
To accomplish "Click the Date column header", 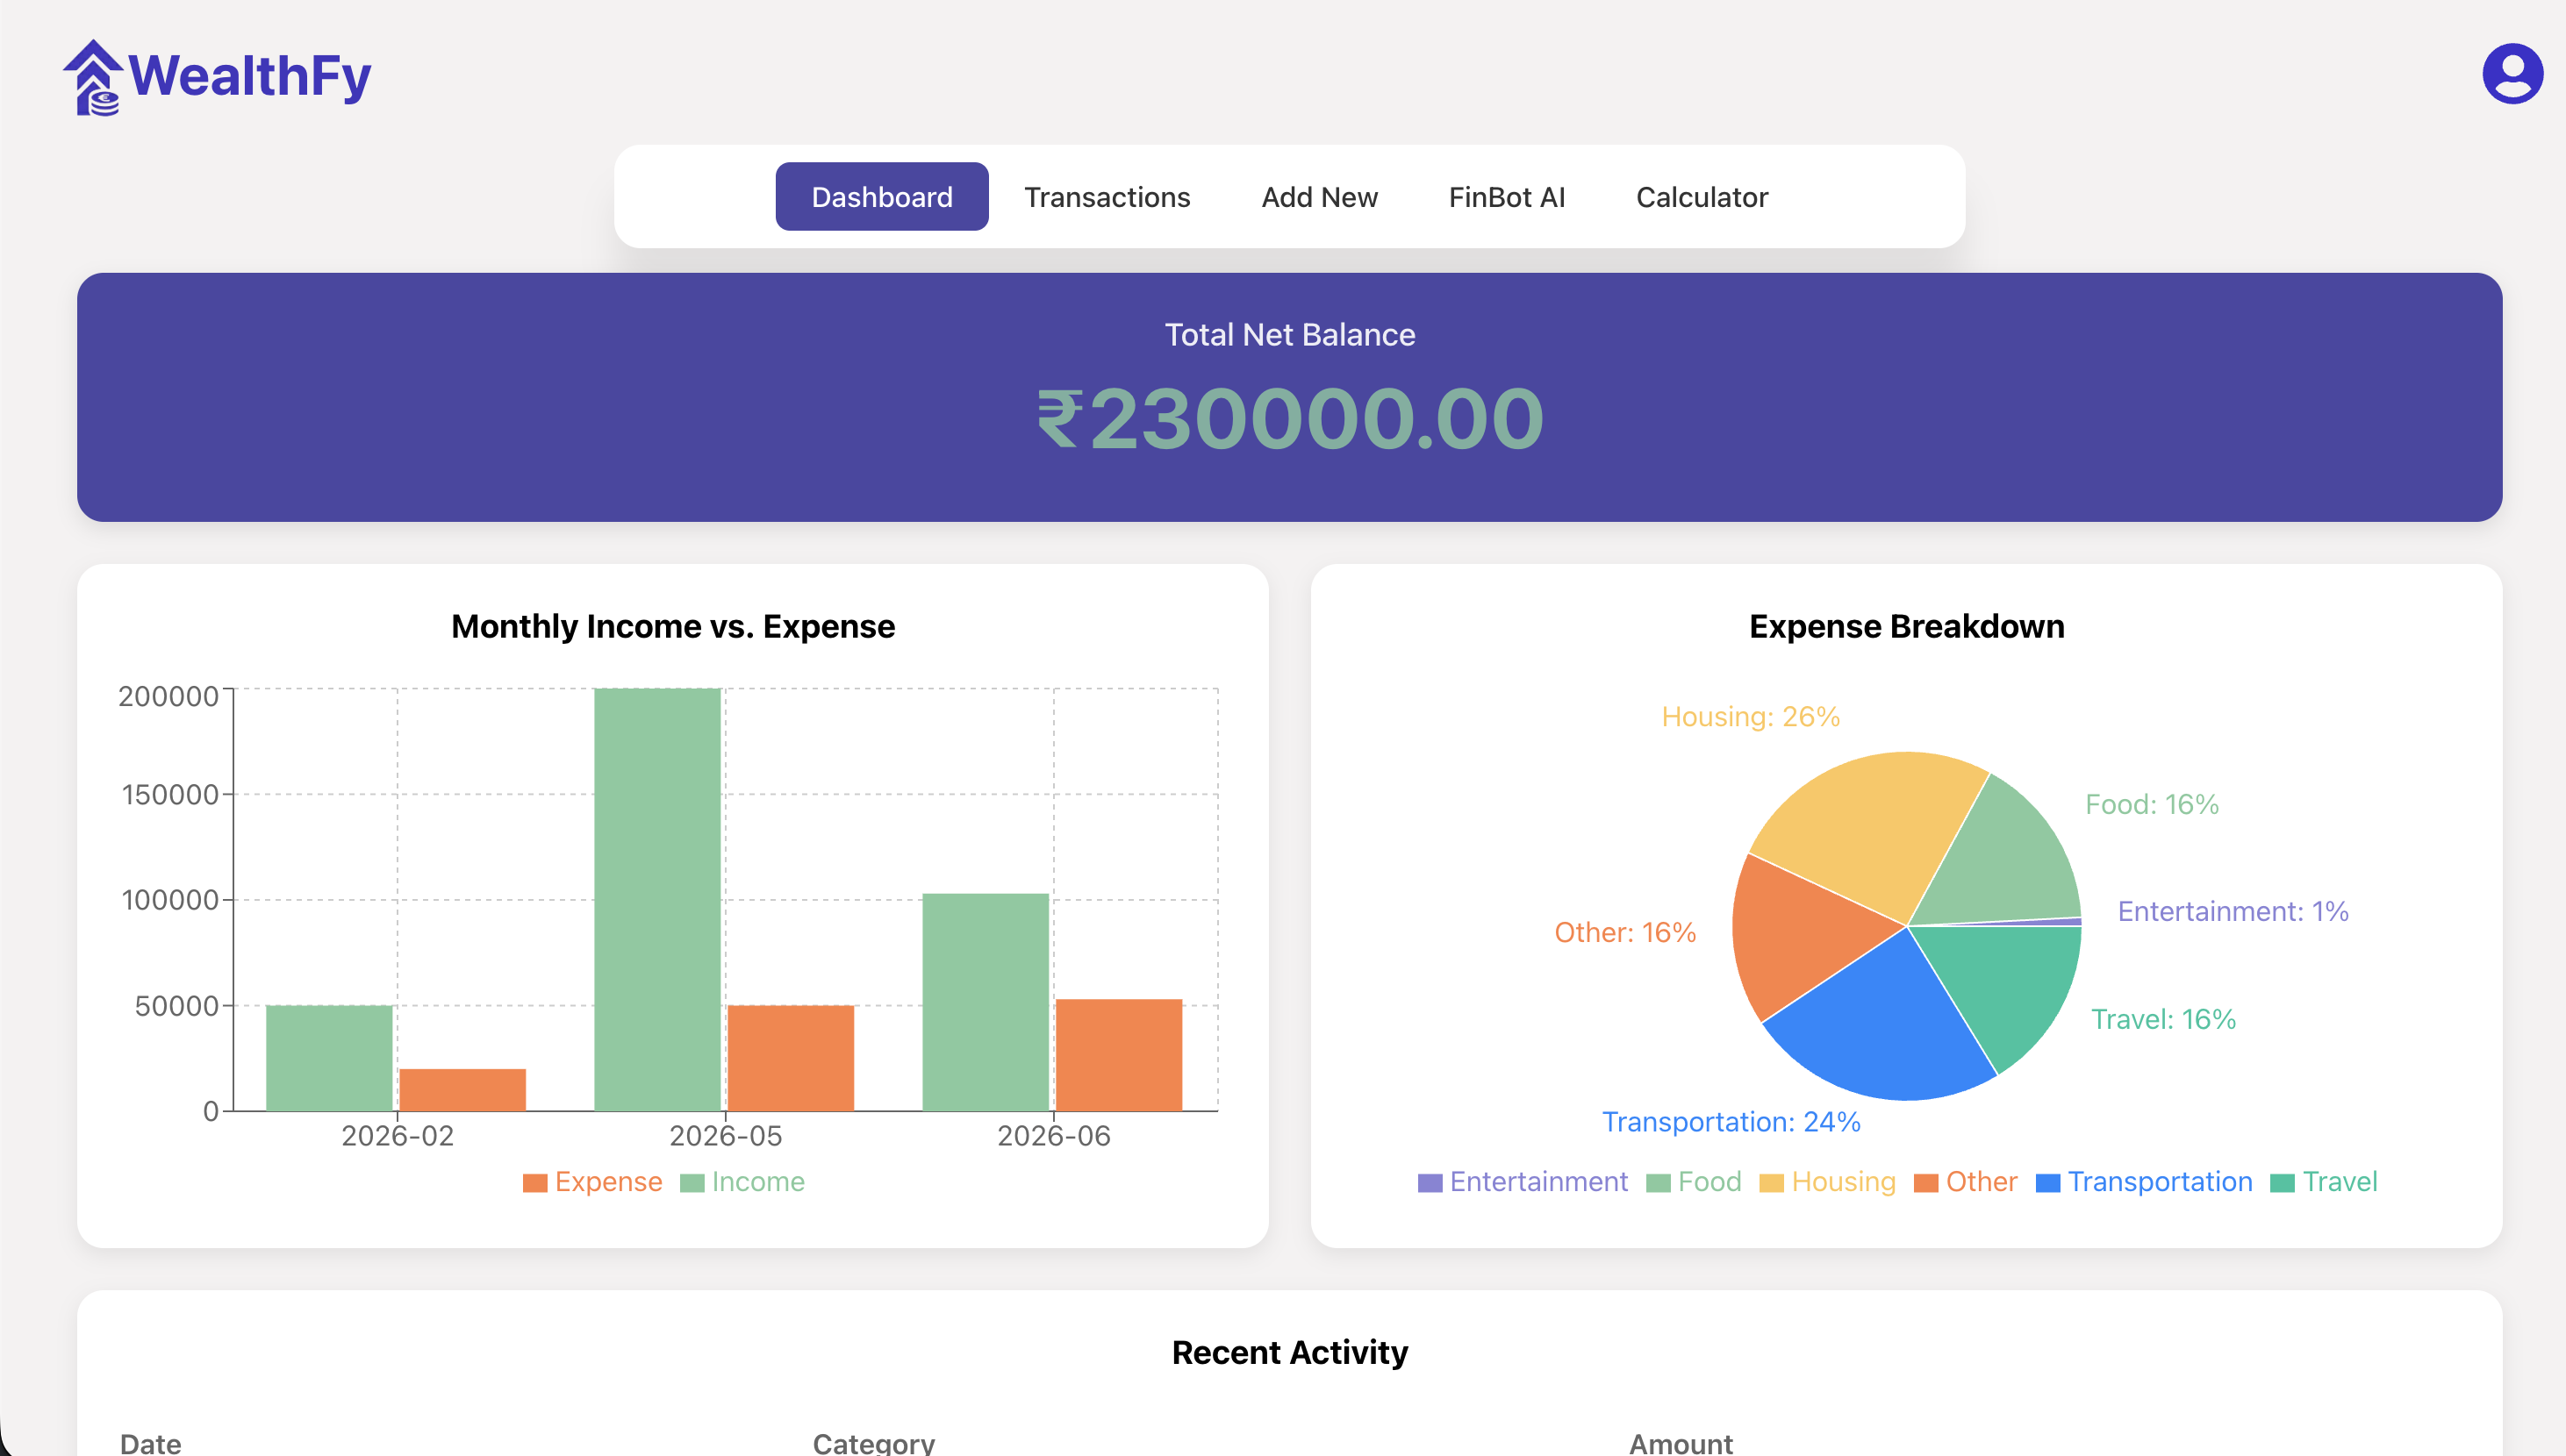I will [x=150, y=1443].
